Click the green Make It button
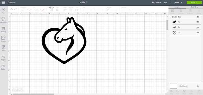 coord(194,2)
